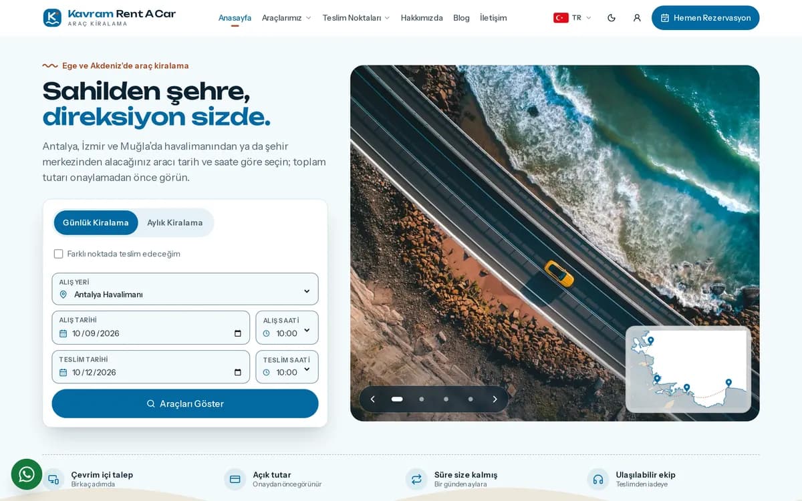Screen dimensions: 802x501
Task: Open the user account icon
Action: pyautogui.click(x=637, y=18)
